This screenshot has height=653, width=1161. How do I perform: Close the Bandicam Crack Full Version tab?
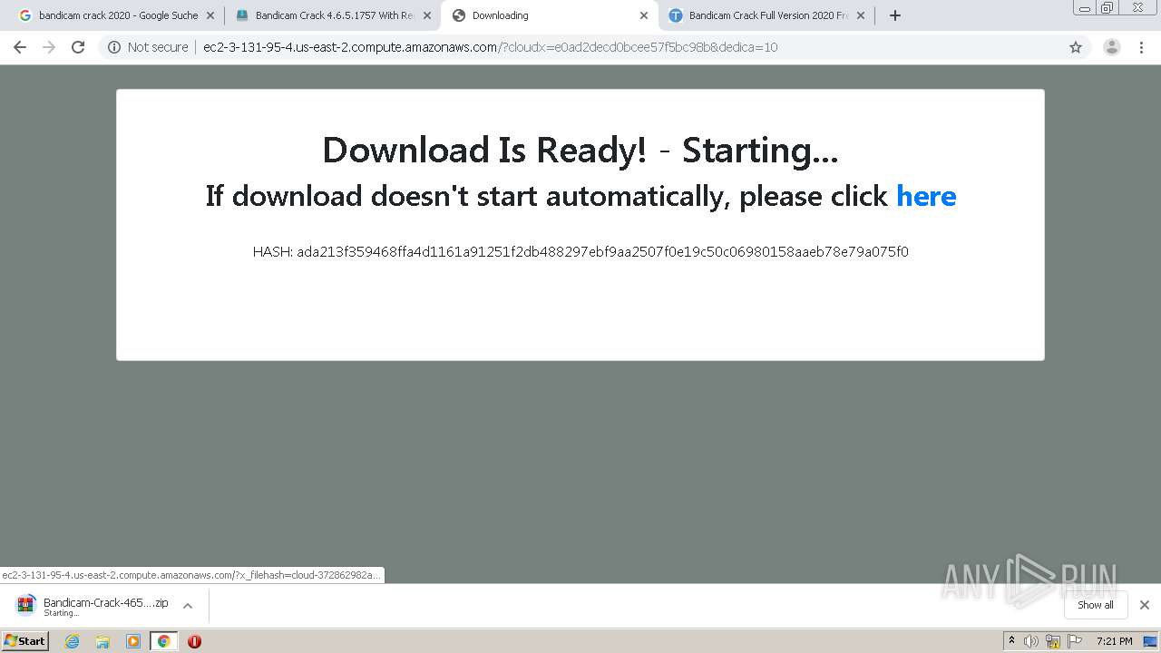(x=861, y=15)
